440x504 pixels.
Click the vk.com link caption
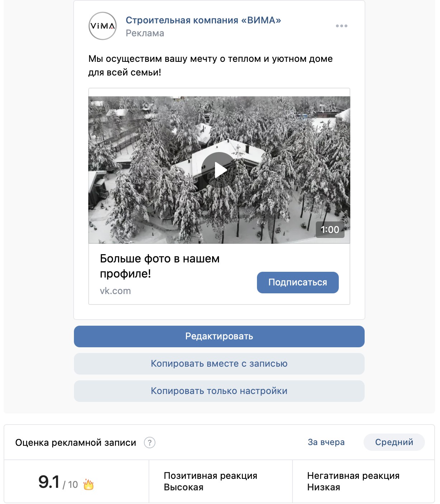(115, 291)
